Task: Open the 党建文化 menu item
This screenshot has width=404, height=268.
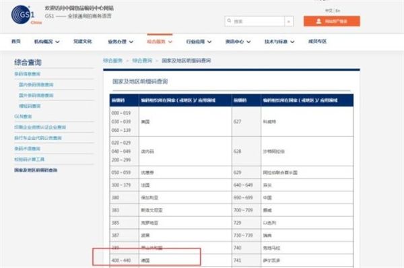Action: [x=82, y=41]
